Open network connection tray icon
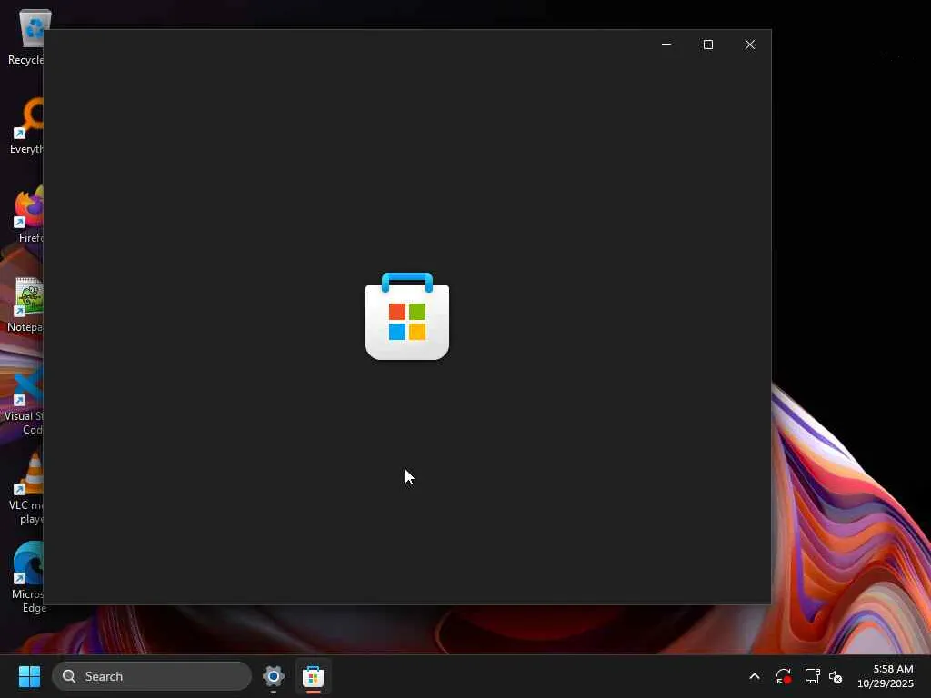The height and width of the screenshot is (698, 931). [812, 676]
